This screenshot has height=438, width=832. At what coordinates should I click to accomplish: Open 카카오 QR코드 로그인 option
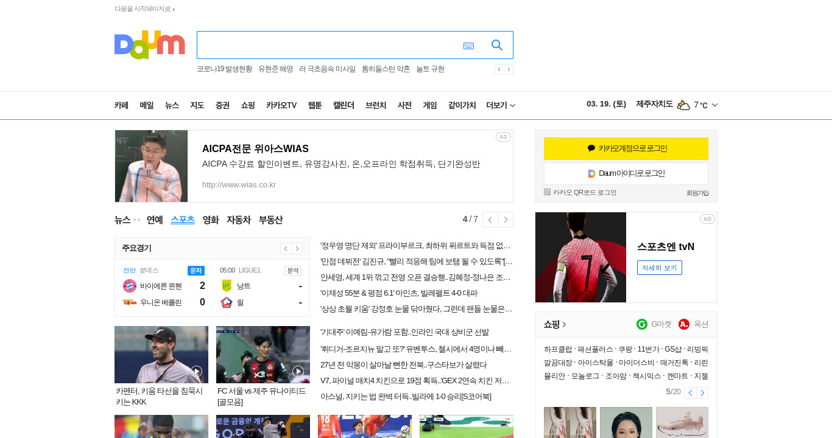pos(580,192)
